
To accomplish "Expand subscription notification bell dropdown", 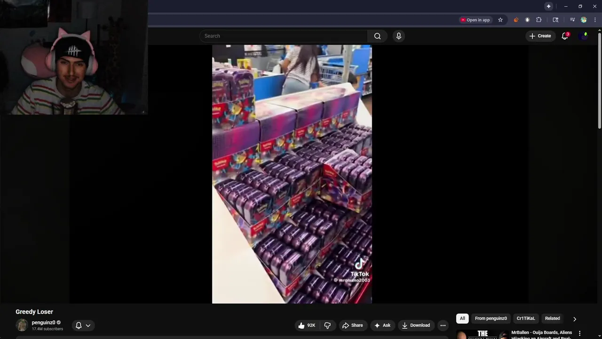I will click(83, 325).
